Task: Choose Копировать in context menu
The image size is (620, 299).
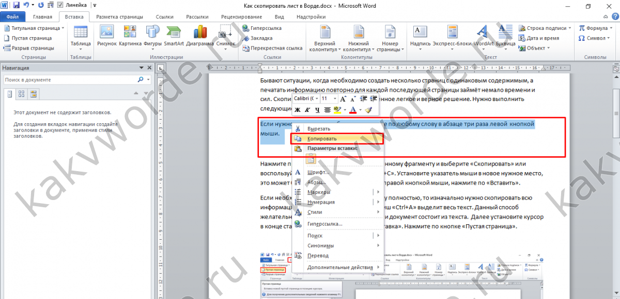Action: 338,139
